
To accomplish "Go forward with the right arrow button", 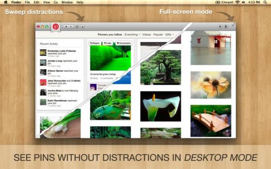I will pyautogui.click(x=71, y=27).
